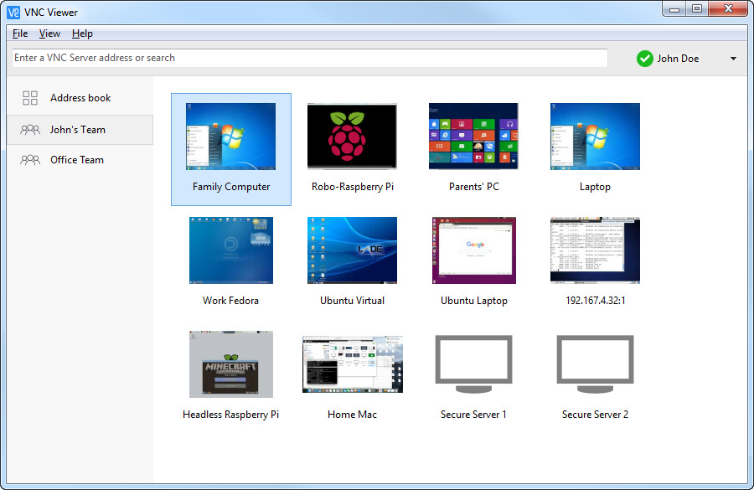Connect to Work Fedora

230,250
